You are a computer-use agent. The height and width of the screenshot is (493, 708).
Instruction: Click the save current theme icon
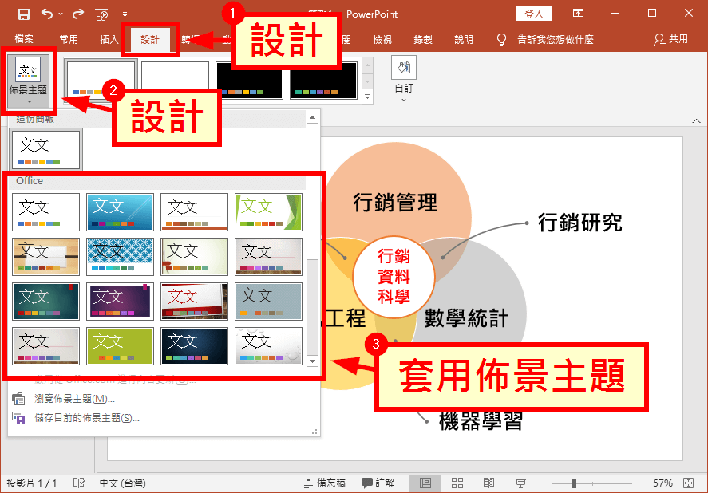coord(18,418)
